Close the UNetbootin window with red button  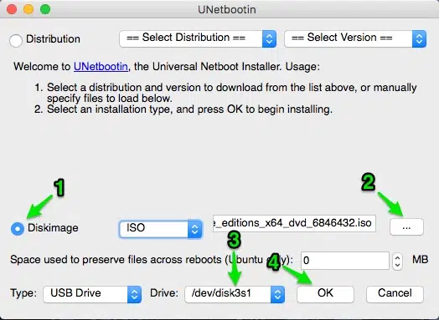click(x=12, y=9)
